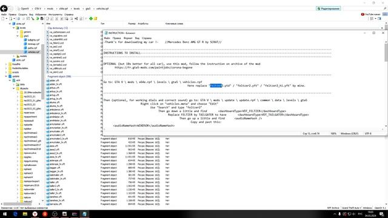Viewport: 388px width, 218px height.
Task: Click the levels breadcrumb in address bar
Action: pyautogui.click(x=77, y=8)
